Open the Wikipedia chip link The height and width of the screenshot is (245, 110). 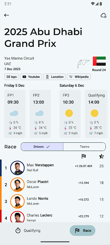[79, 77]
